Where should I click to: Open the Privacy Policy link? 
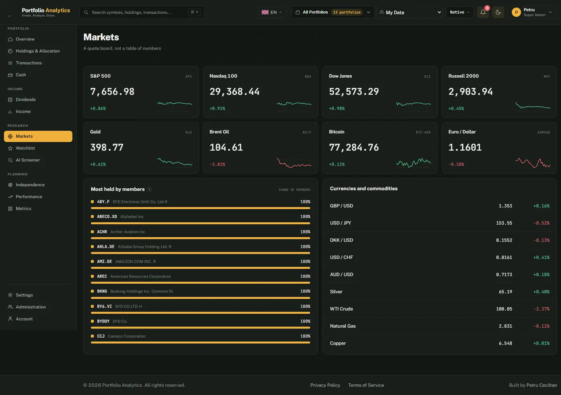point(325,385)
